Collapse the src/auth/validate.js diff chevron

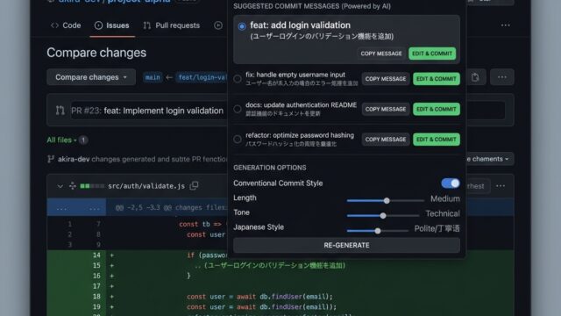(x=60, y=186)
